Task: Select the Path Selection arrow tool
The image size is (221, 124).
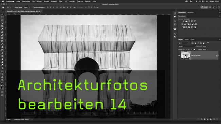Action: tap(2, 74)
